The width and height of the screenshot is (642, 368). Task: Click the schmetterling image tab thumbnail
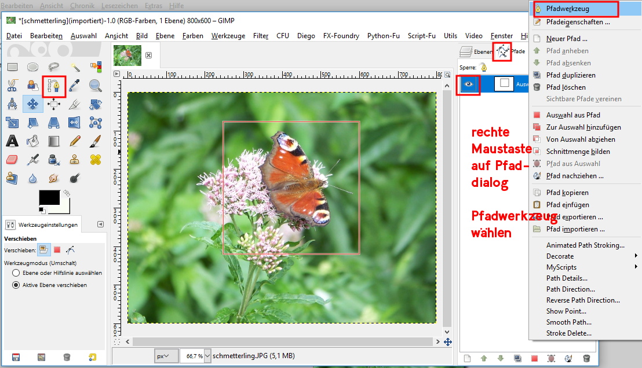127,55
